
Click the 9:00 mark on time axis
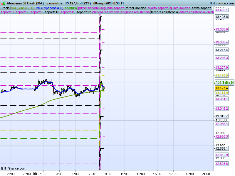pyautogui.click(x=108, y=174)
